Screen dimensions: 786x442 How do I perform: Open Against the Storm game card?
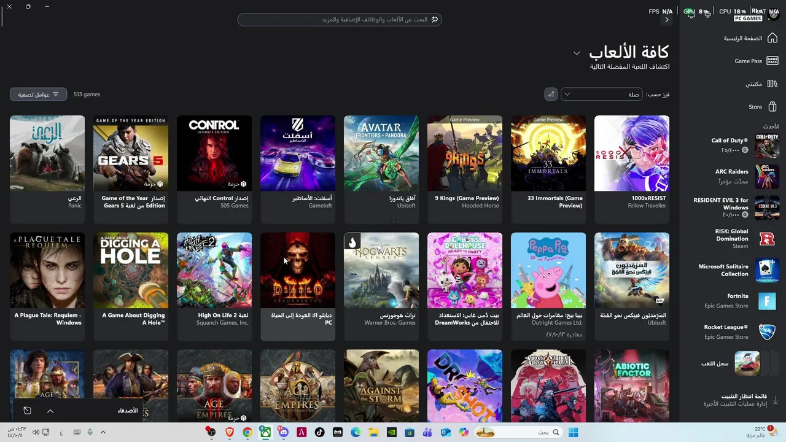click(381, 386)
